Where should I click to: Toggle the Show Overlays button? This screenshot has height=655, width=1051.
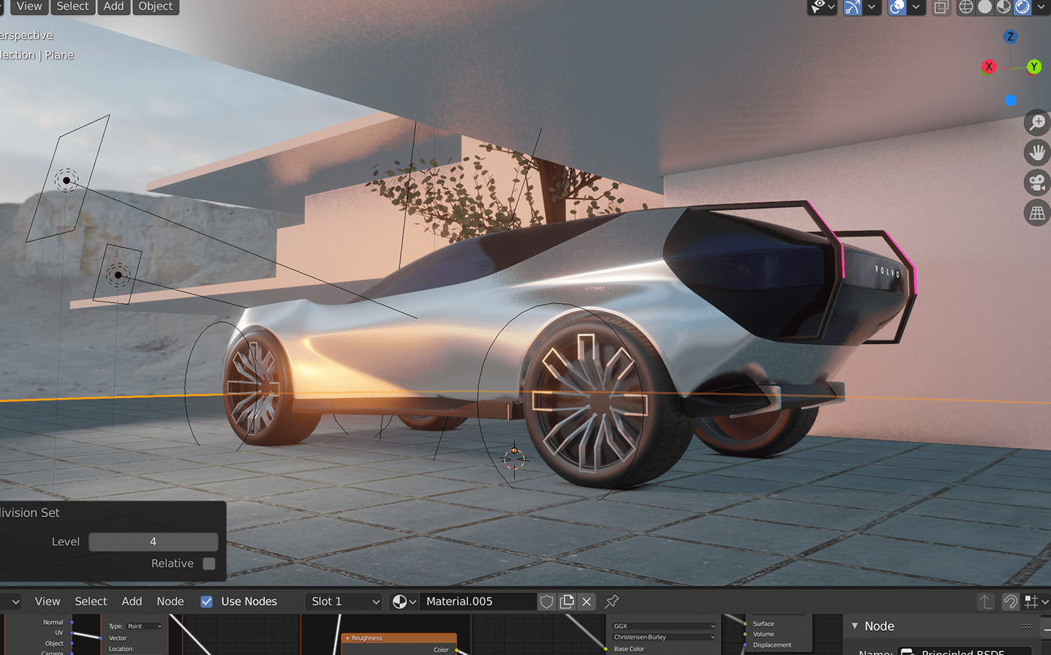[x=897, y=7]
